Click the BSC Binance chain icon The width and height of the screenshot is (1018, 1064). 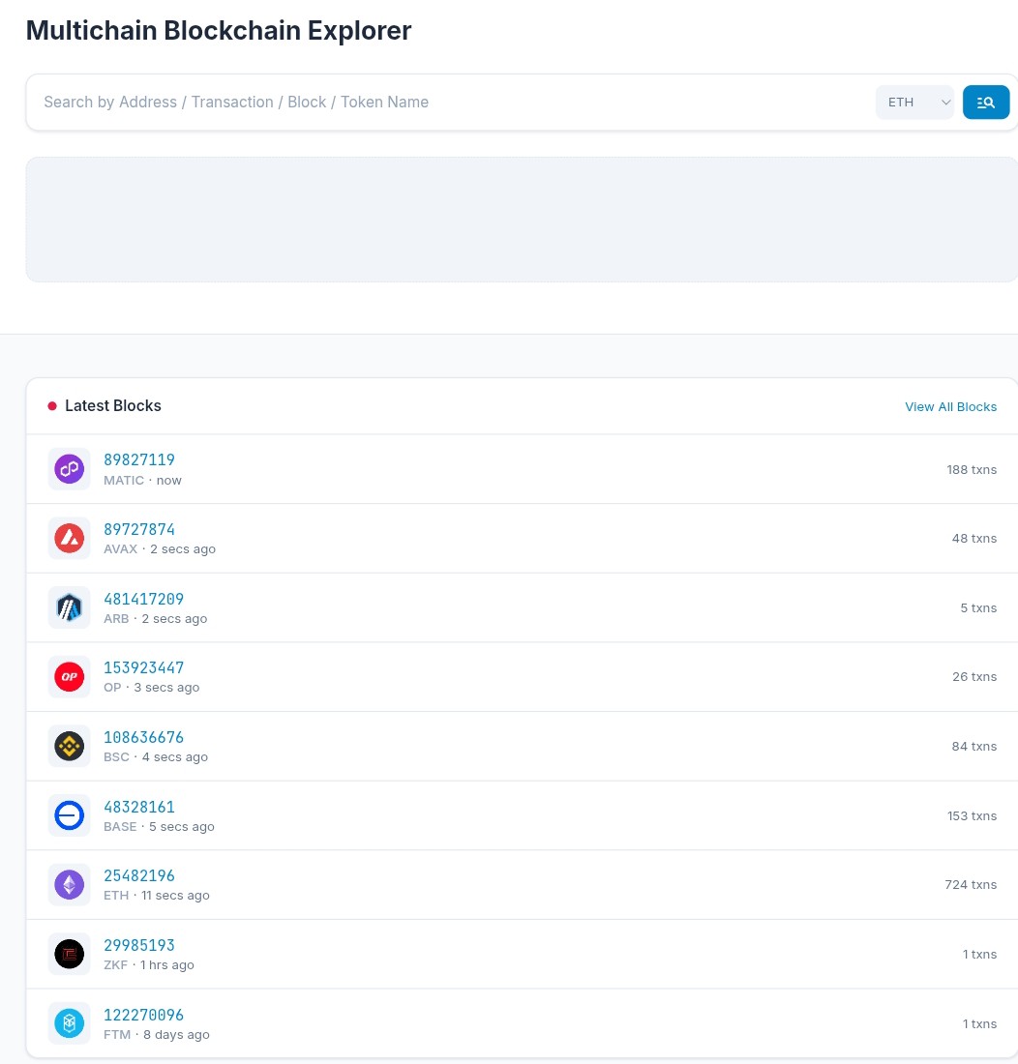[x=70, y=747]
